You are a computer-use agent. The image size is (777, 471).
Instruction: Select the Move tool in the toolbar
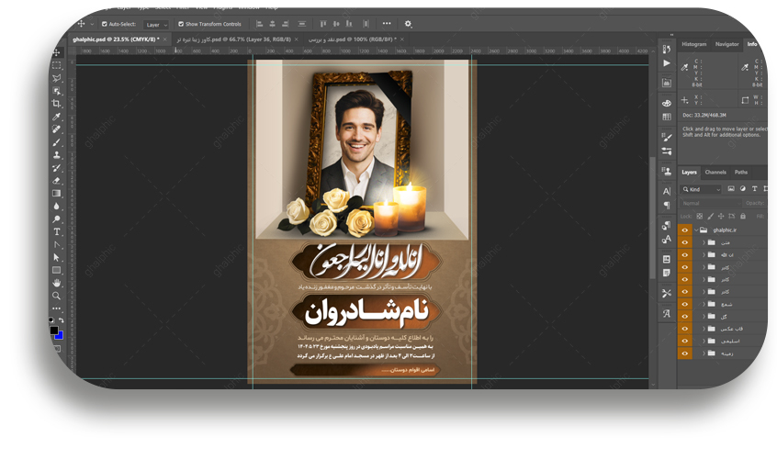(57, 53)
